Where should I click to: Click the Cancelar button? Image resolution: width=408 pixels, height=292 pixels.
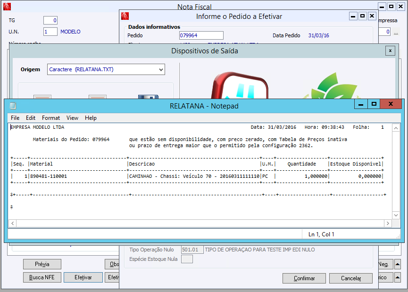pyautogui.click(x=351, y=278)
